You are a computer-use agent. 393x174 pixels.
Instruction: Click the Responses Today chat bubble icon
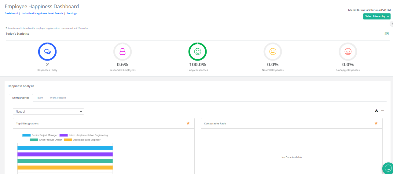47,52
